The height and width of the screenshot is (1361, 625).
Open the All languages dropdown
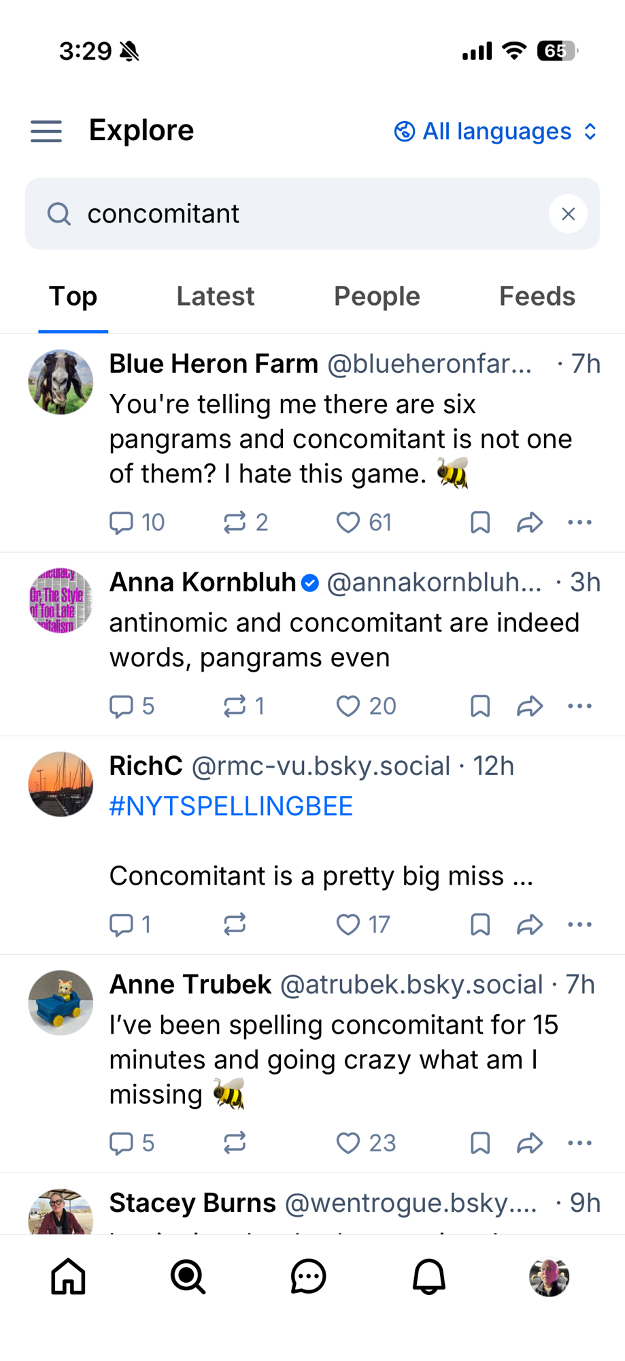point(496,131)
